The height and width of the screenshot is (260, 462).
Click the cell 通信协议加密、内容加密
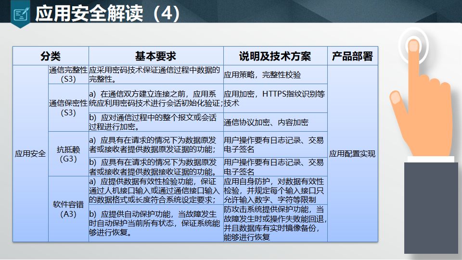pyautogui.click(x=275, y=122)
